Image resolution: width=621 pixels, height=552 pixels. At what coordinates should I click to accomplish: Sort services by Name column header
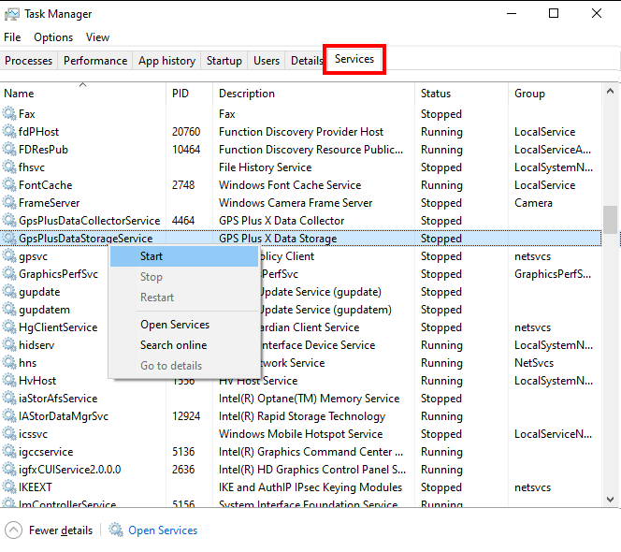(x=19, y=94)
